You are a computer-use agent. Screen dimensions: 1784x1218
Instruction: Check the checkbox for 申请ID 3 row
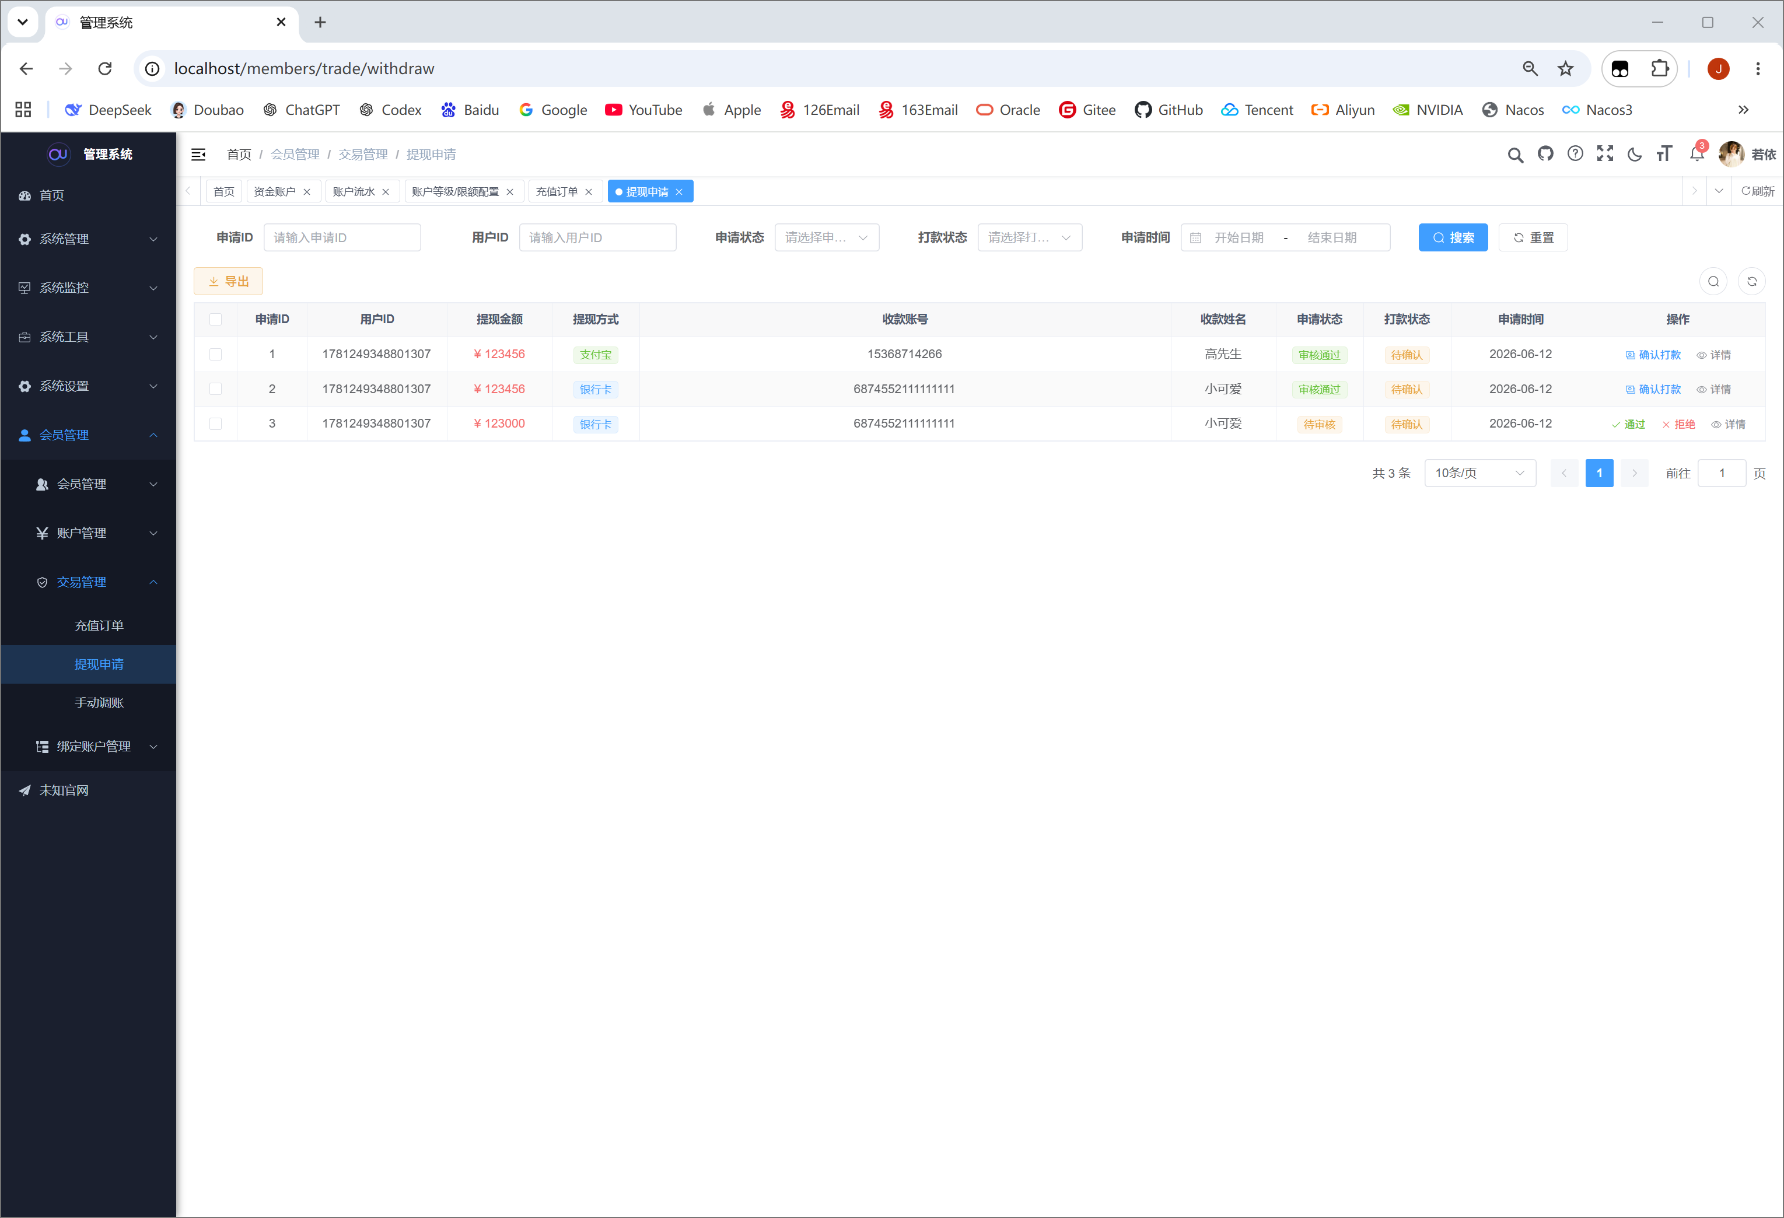216,423
